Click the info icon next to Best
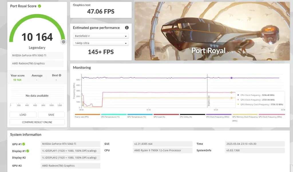 [60, 75]
